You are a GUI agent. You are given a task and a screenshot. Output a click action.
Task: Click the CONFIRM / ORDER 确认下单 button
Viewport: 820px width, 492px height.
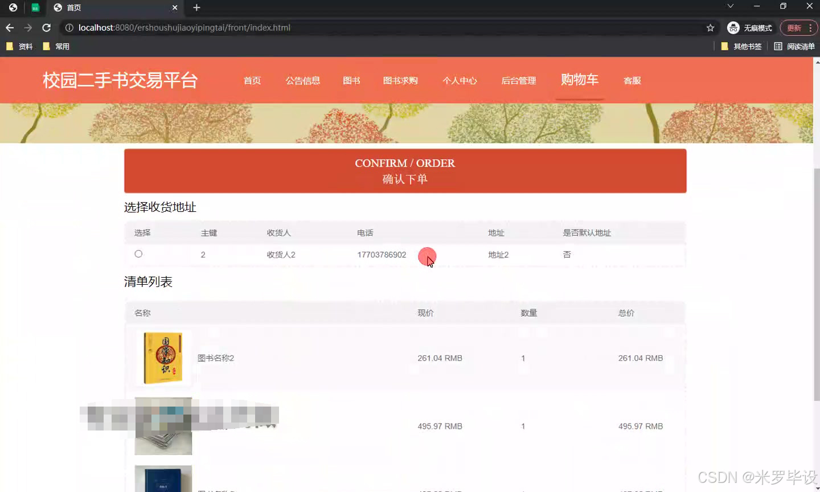tap(405, 171)
